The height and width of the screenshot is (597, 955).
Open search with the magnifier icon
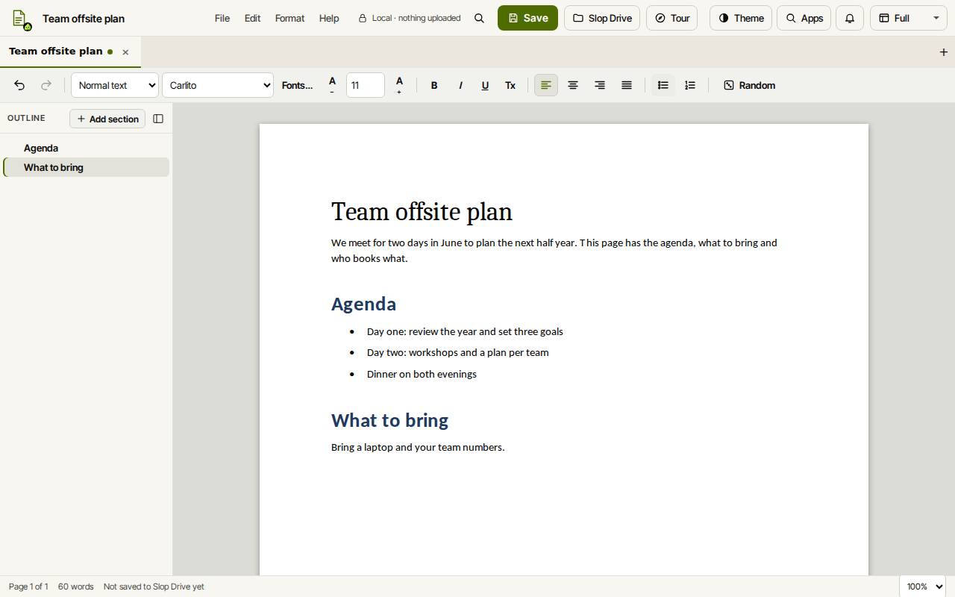pos(479,18)
